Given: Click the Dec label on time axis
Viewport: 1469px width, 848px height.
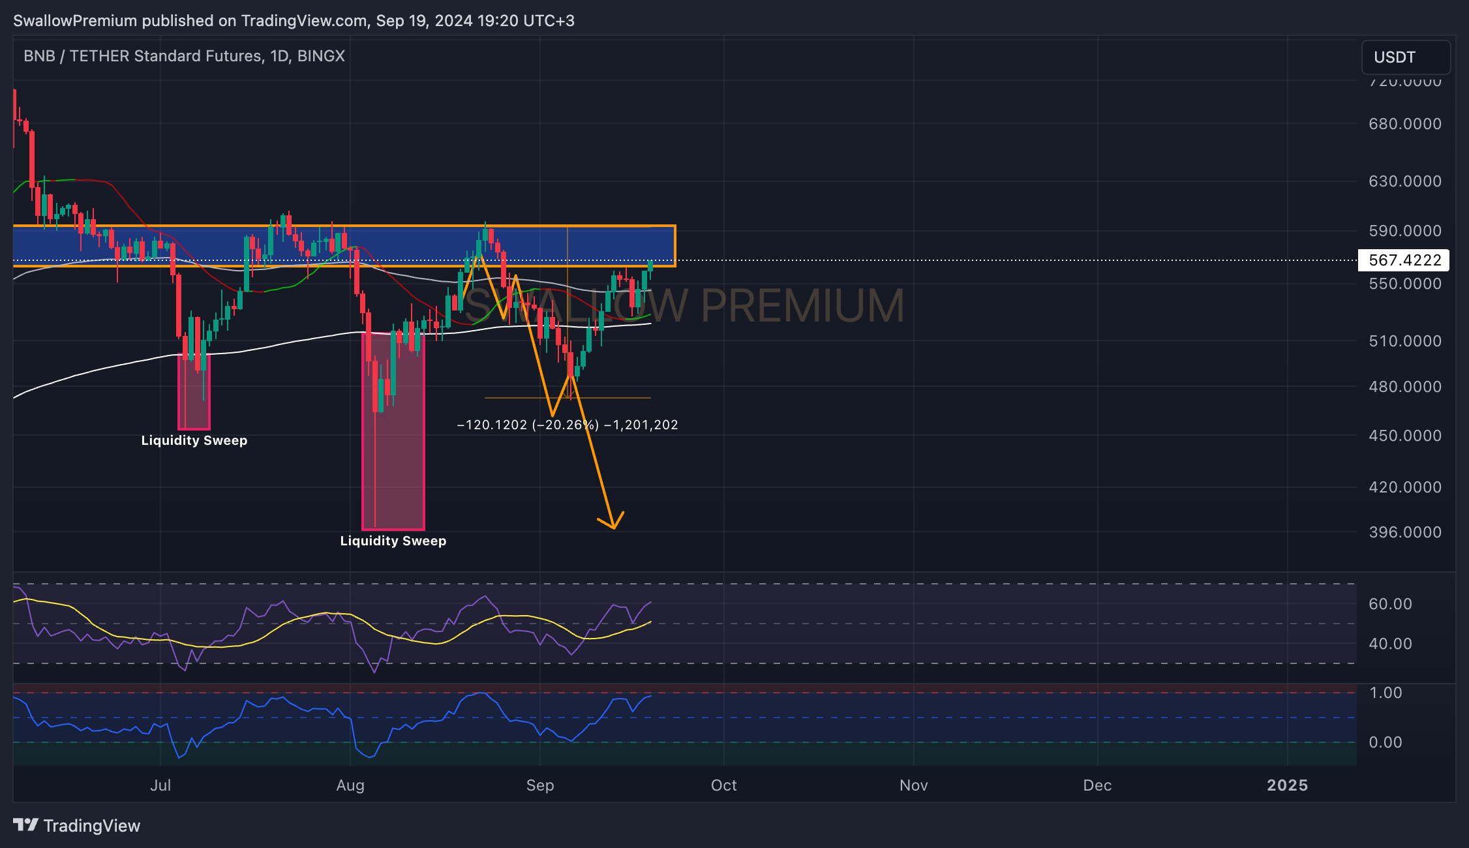Looking at the screenshot, I should 1098,785.
